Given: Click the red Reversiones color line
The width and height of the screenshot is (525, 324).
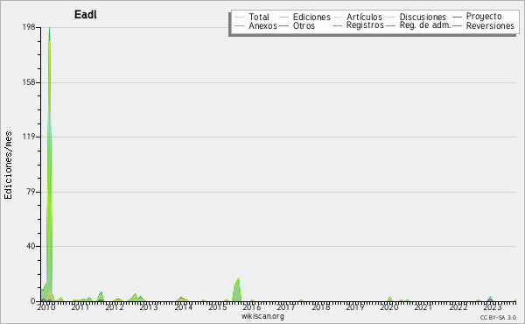Looking at the screenshot, I should coord(457,25).
